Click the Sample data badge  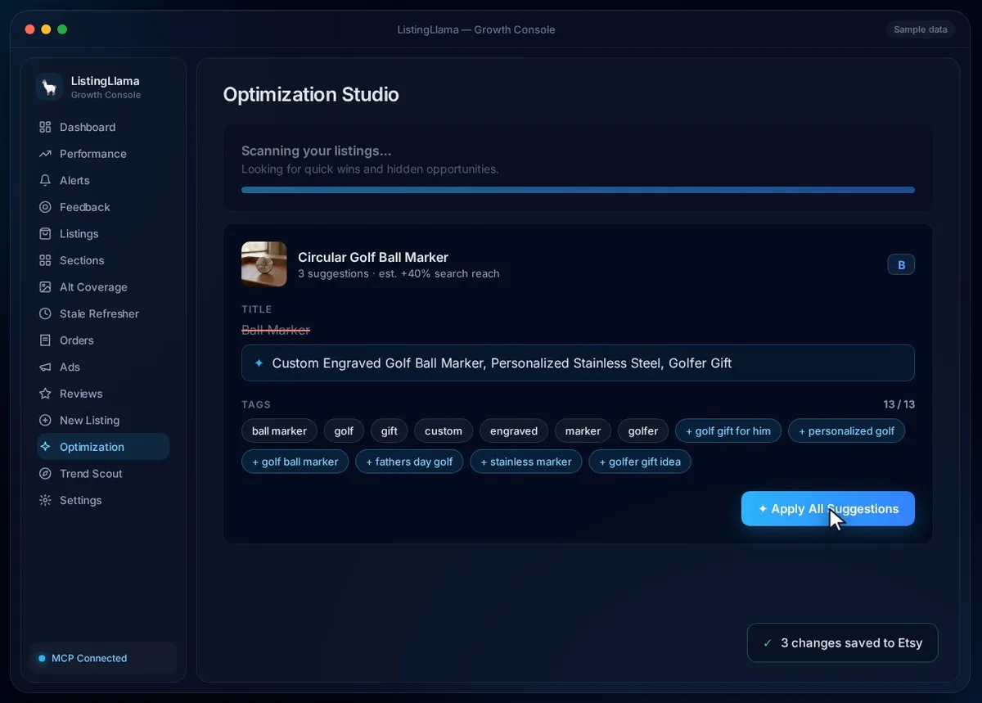point(921,29)
